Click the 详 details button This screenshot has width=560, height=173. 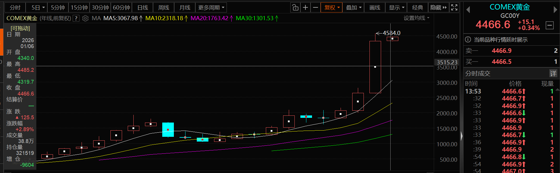click(553, 73)
